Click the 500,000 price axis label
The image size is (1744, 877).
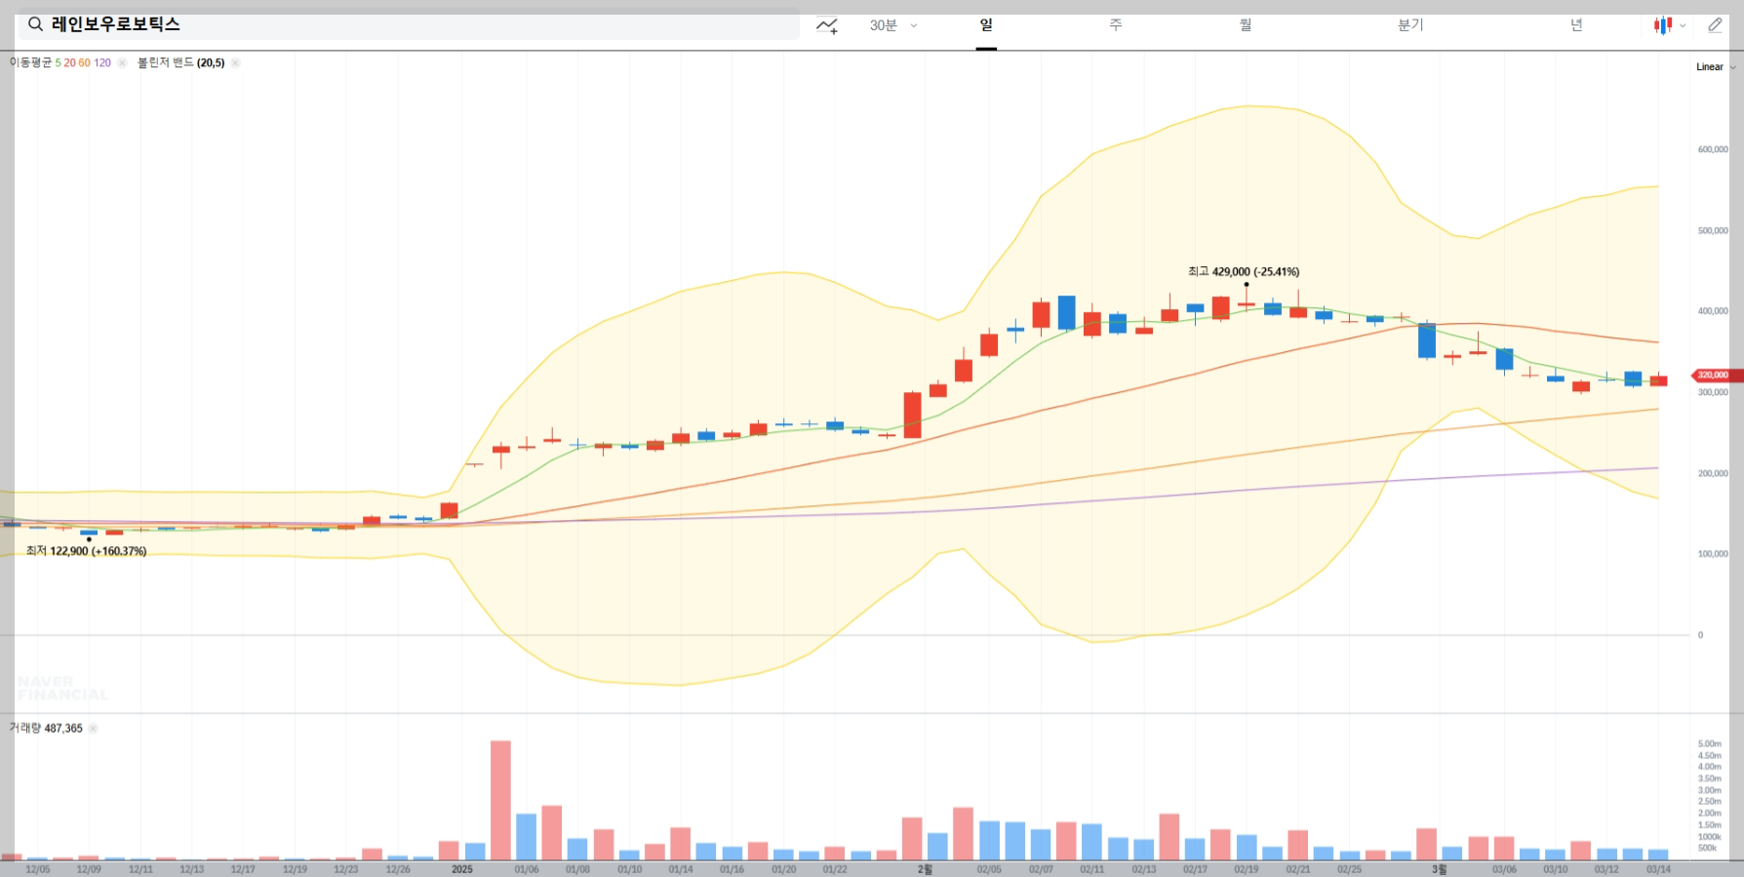(x=1713, y=231)
